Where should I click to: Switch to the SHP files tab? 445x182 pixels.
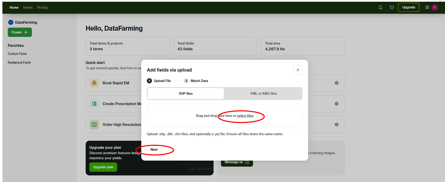186,93
